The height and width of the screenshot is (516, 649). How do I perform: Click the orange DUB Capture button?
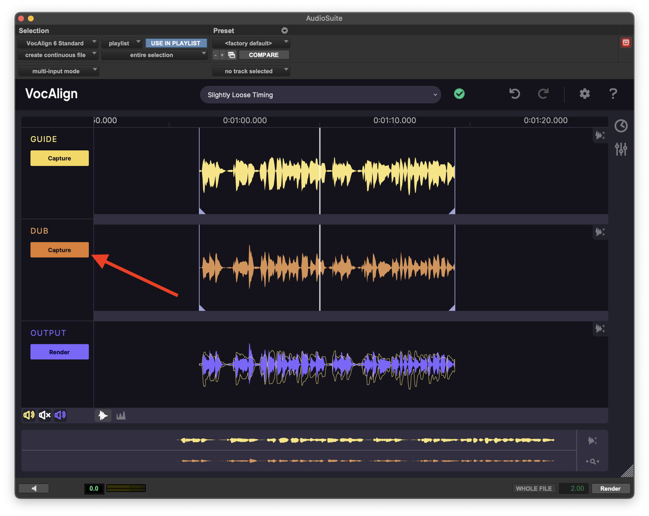pyautogui.click(x=59, y=250)
